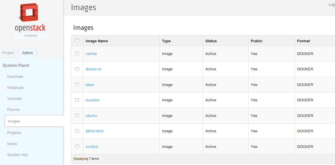Check the box for centos image
This screenshot has height=165, width=335.
click(x=77, y=54)
